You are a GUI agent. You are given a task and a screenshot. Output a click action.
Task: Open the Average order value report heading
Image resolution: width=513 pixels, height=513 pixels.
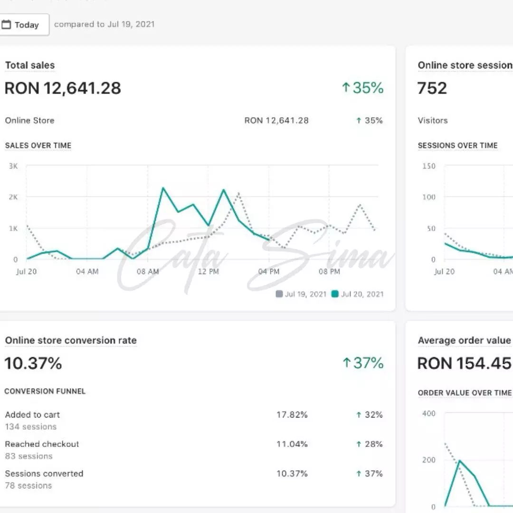464,341
